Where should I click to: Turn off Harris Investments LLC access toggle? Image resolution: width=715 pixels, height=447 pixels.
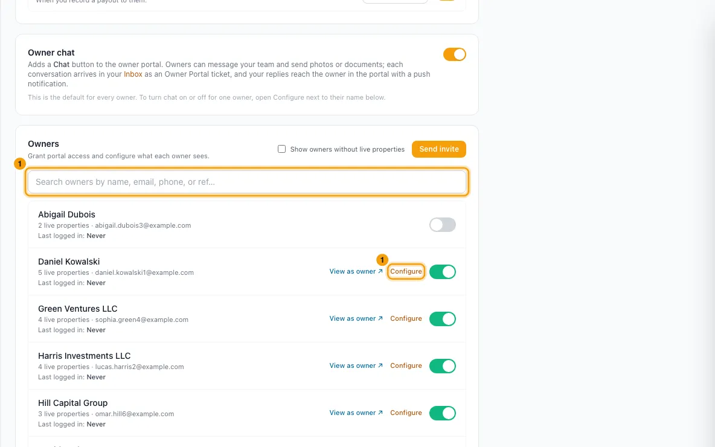click(x=442, y=366)
